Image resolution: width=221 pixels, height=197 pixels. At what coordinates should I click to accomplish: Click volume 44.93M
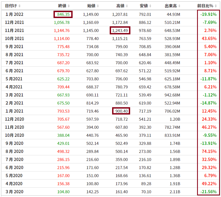(x=173, y=14)
